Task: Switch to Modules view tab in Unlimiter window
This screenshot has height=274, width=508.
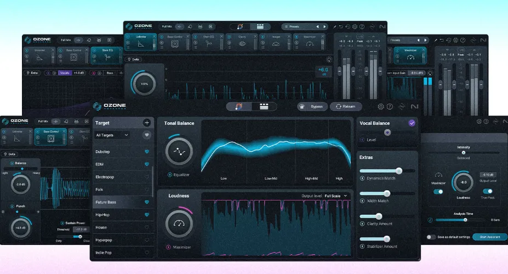Action: 260,26
